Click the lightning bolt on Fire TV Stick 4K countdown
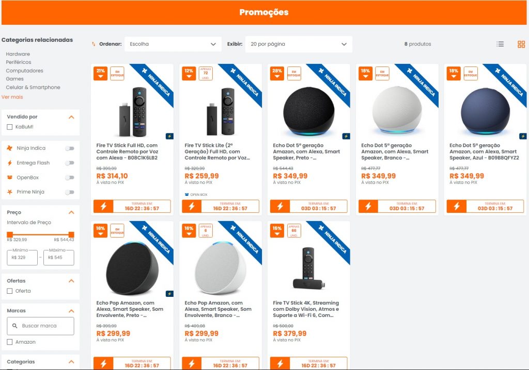529x370 pixels. 281,362
